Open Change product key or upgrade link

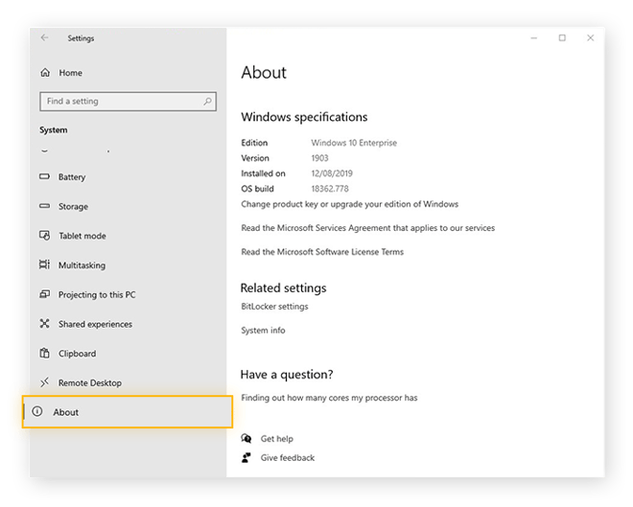[350, 204]
